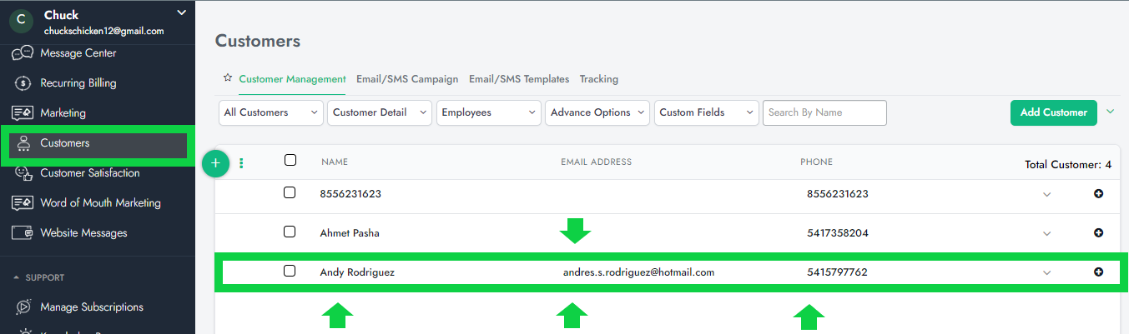Open the three-dot table options menu
The width and height of the screenshot is (1129, 334).
coord(242,163)
